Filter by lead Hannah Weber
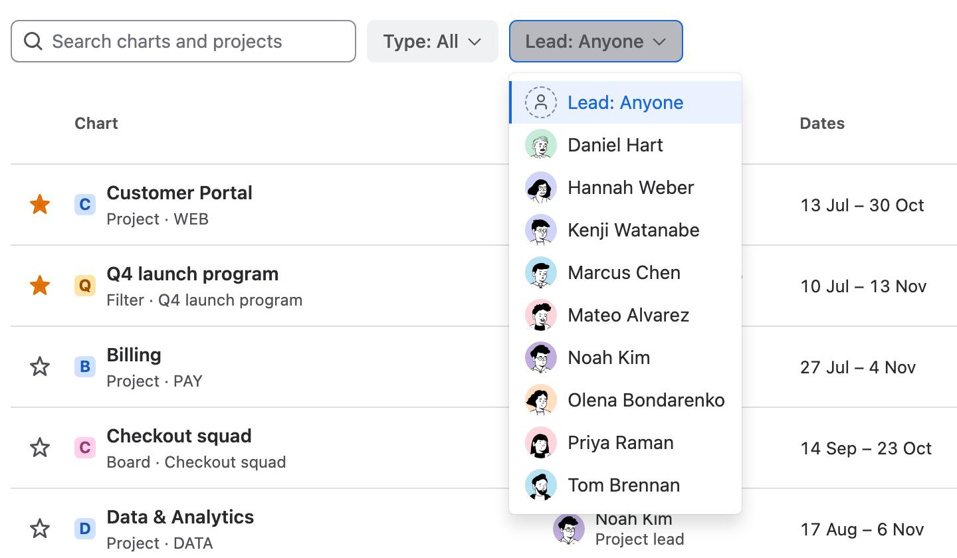This screenshot has height=558, width=957. coord(625,187)
